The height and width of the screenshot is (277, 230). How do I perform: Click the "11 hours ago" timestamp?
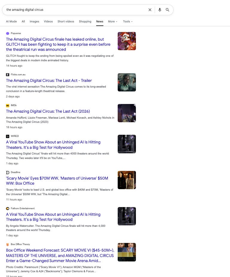coord(14,199)
